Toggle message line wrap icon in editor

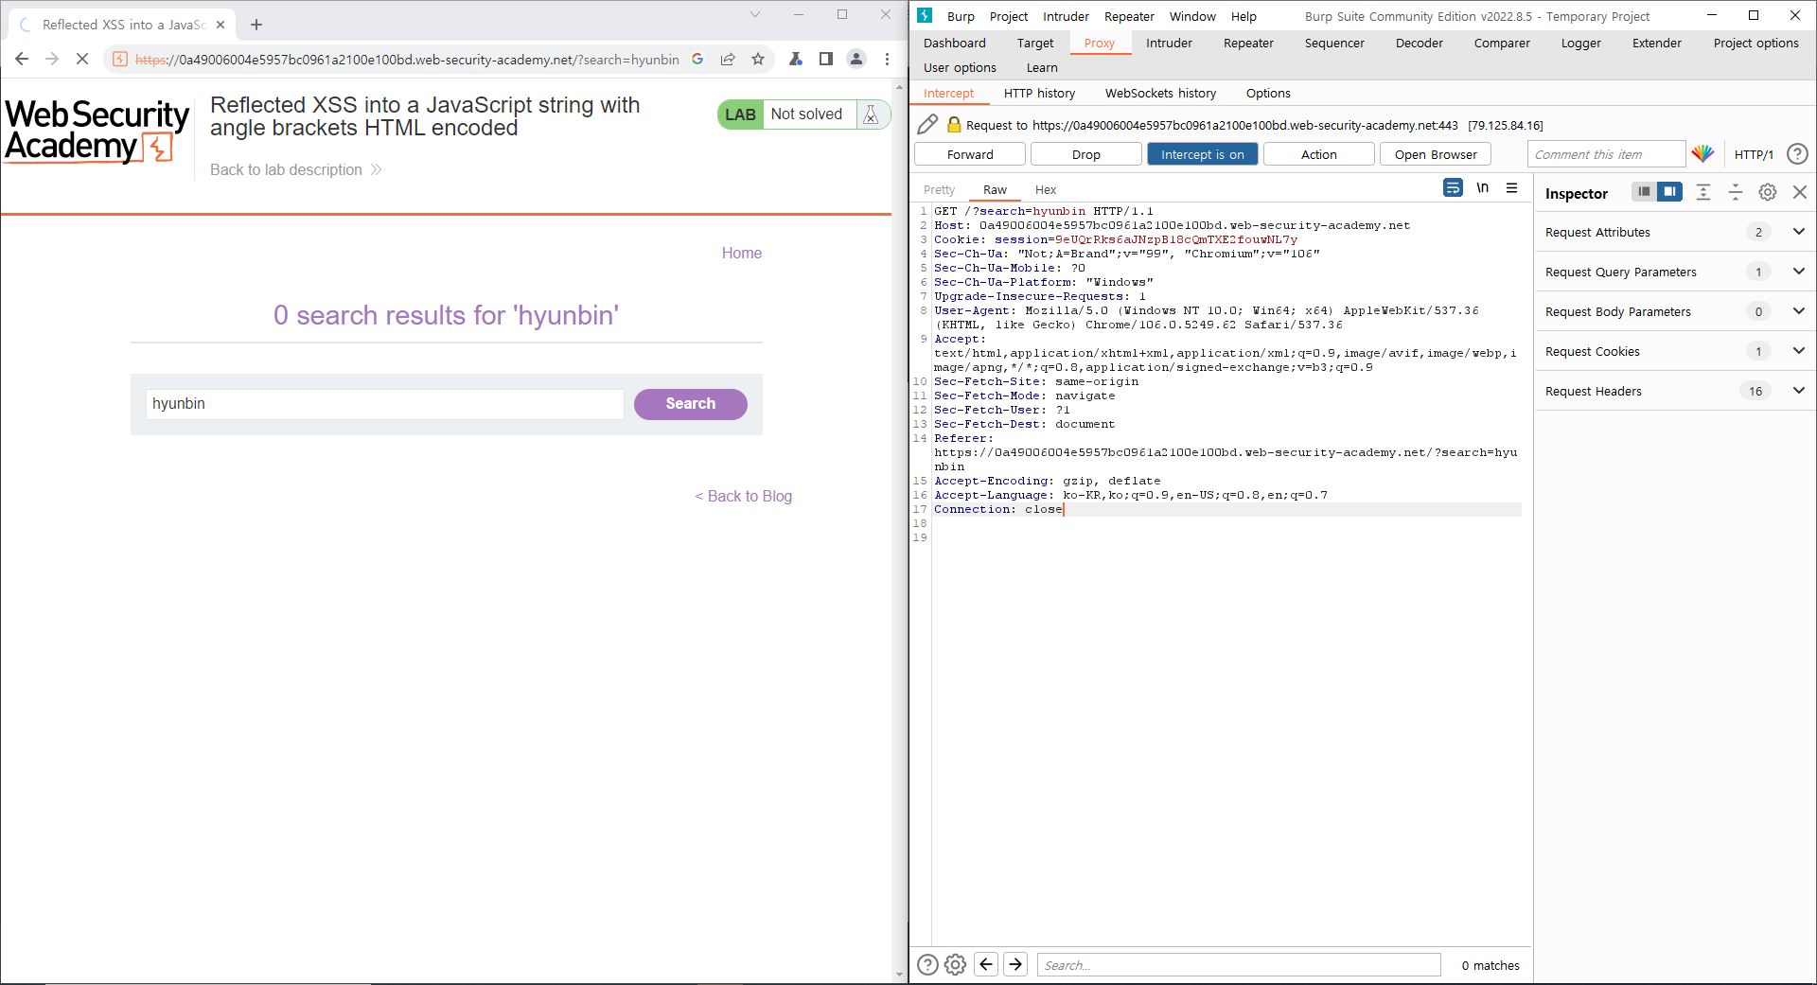[x=1453, y=187]
